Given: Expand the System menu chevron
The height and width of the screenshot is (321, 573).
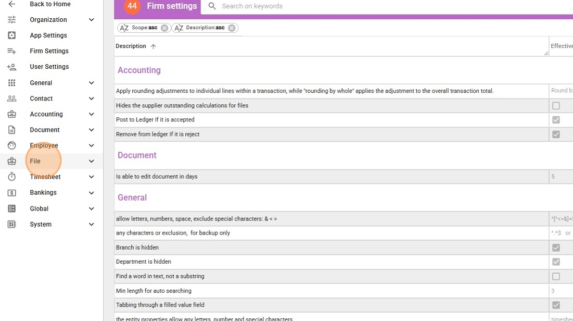Looking at the screenshot, I should pyautogui.click(x=92, y=224).
